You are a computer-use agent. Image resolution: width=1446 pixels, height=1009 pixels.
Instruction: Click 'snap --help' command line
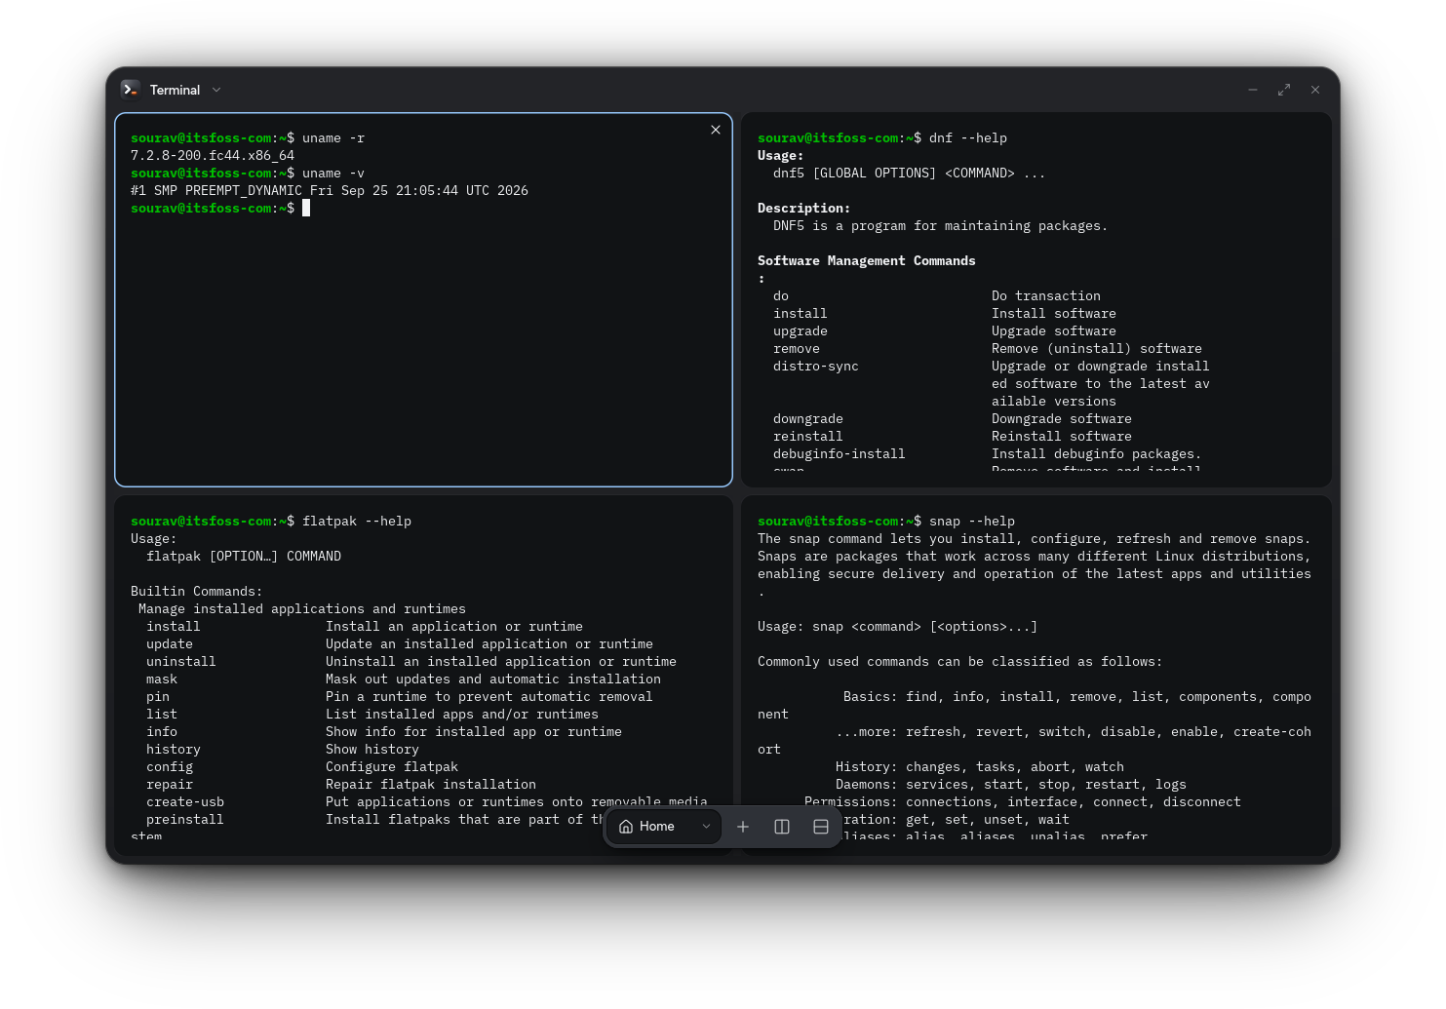(x=886, y=522)
